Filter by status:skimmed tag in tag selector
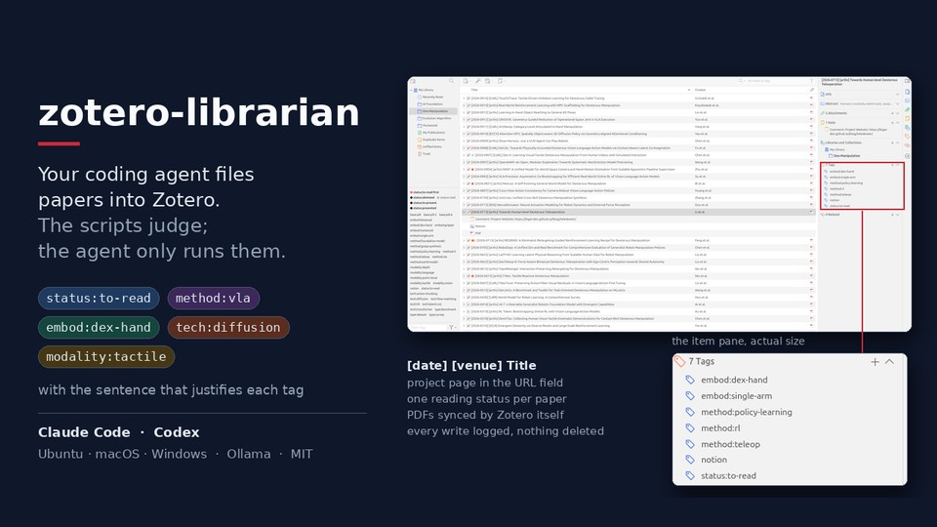The height and width of the screenshot is (527, 937). [423, 197]
